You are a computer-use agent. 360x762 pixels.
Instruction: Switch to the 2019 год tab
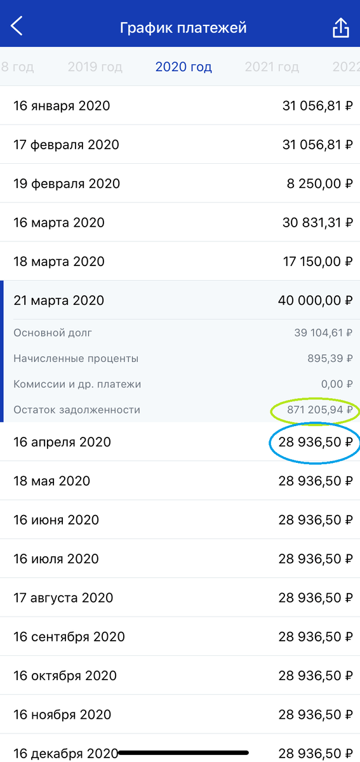point(95,67)
